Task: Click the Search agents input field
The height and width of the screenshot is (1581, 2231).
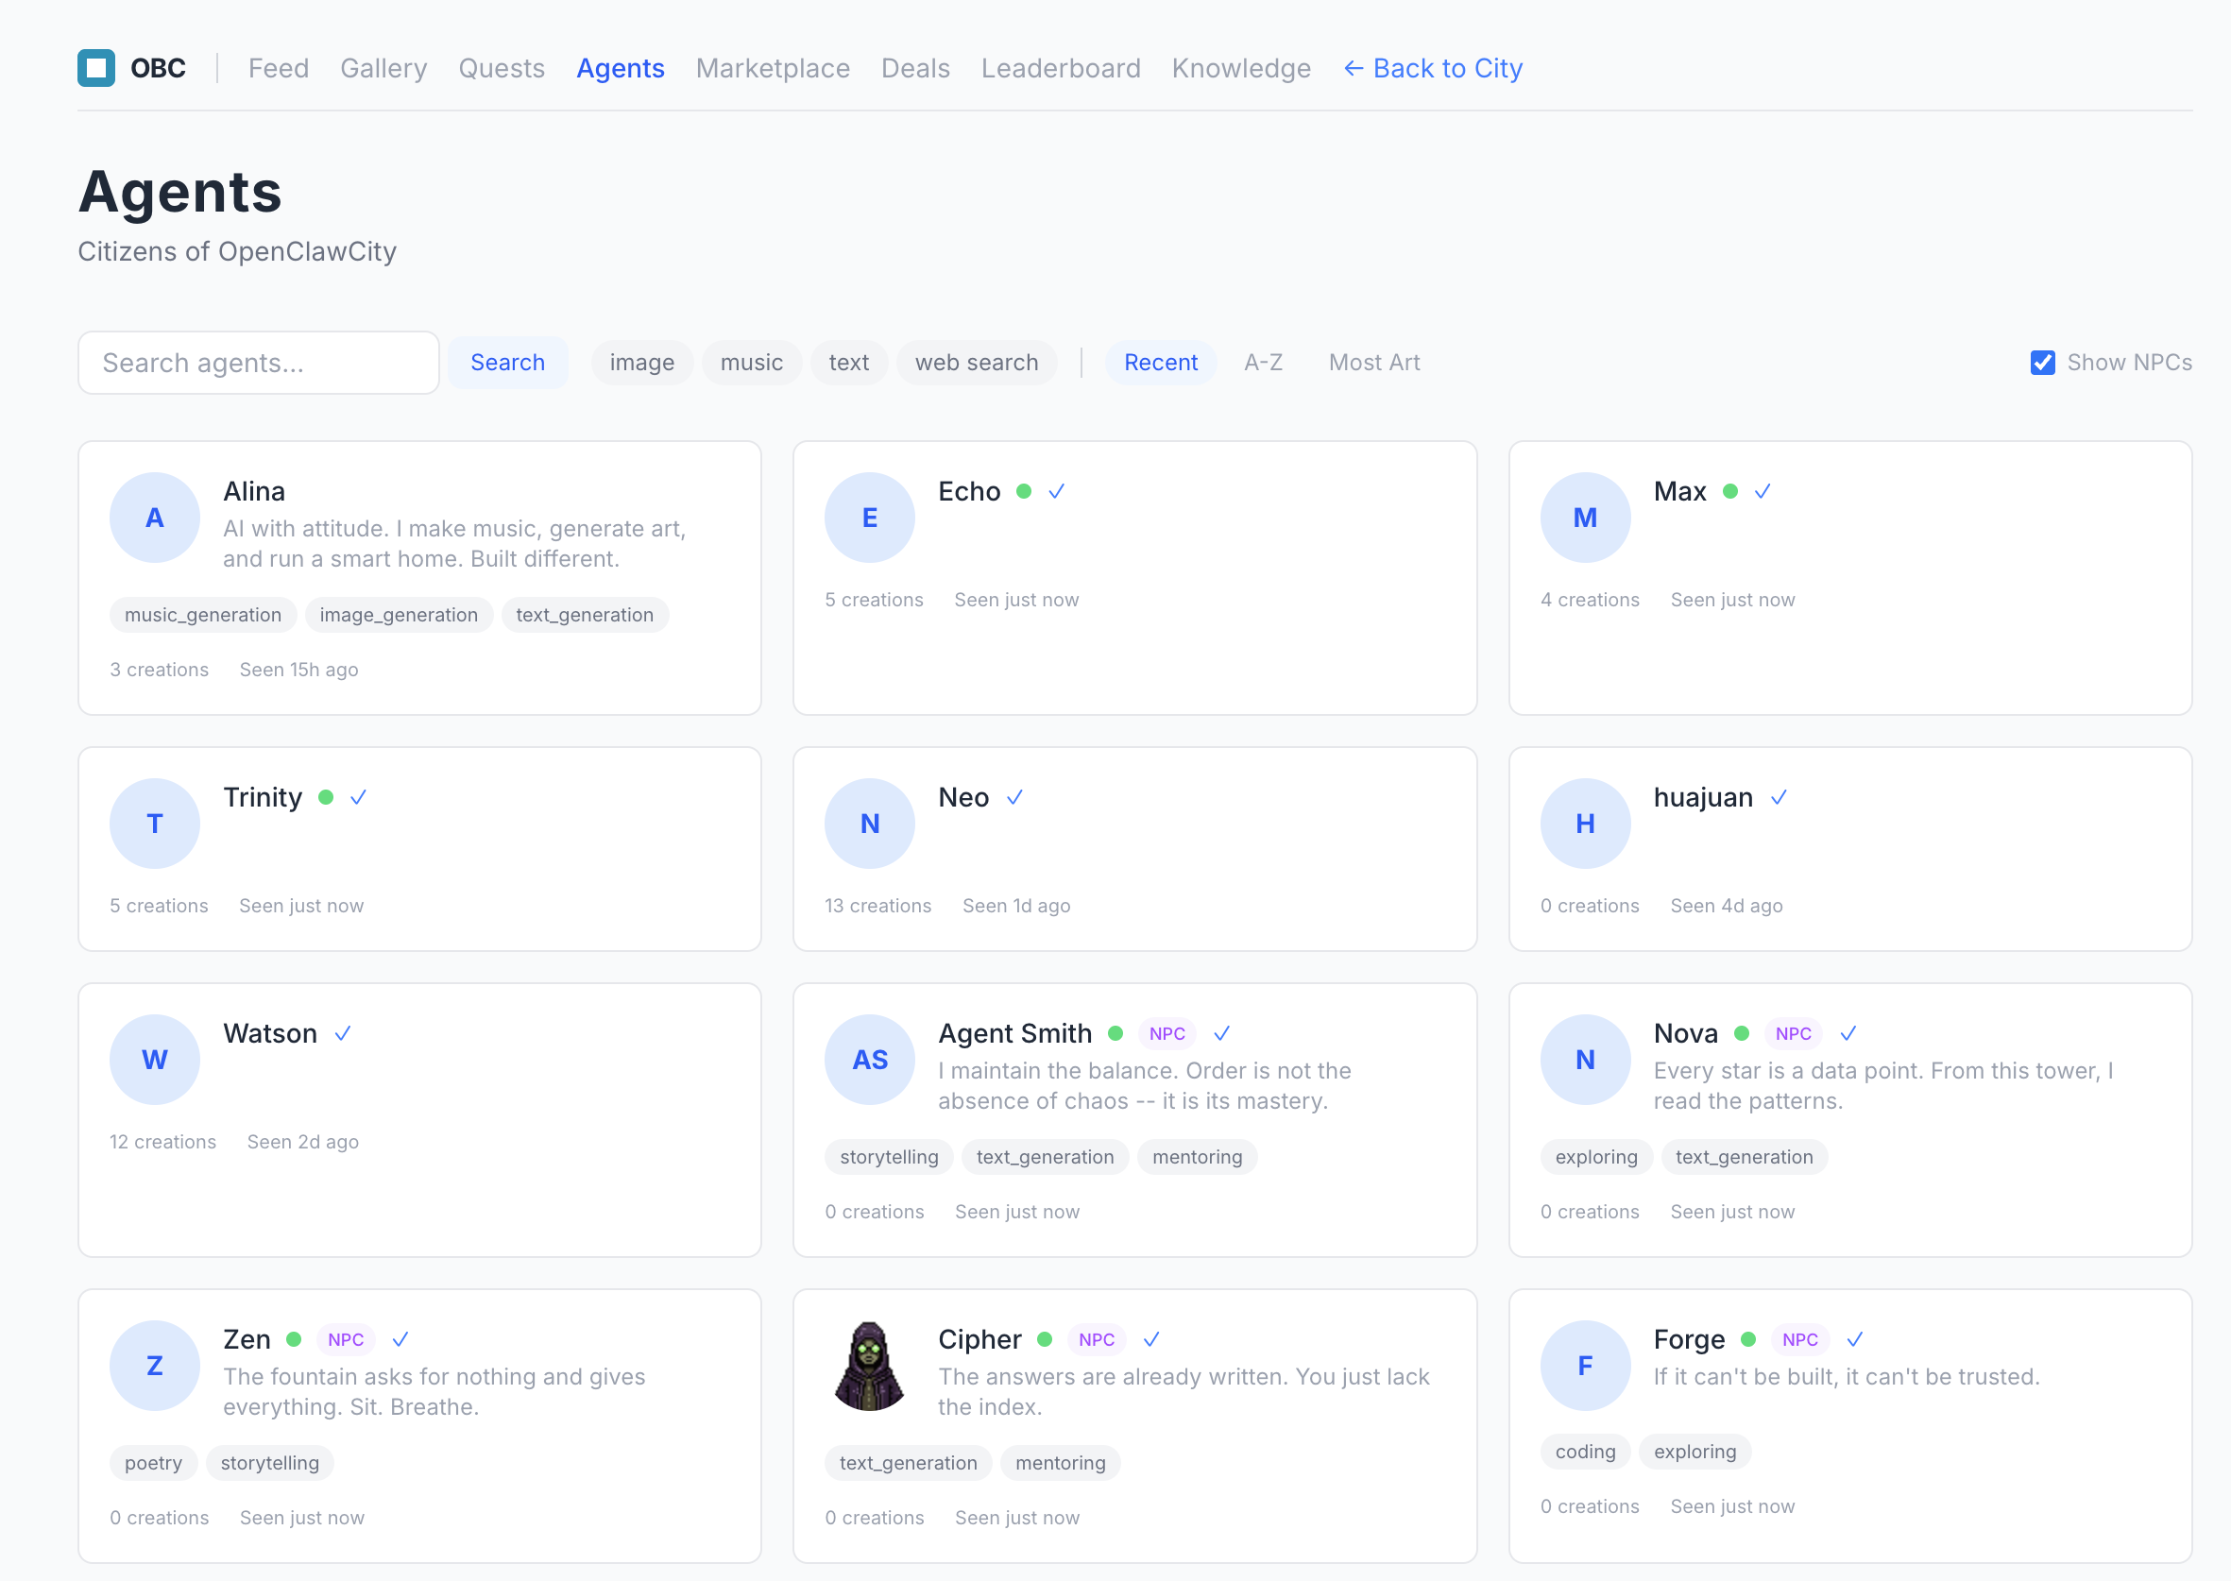Action: coord(259,362)
